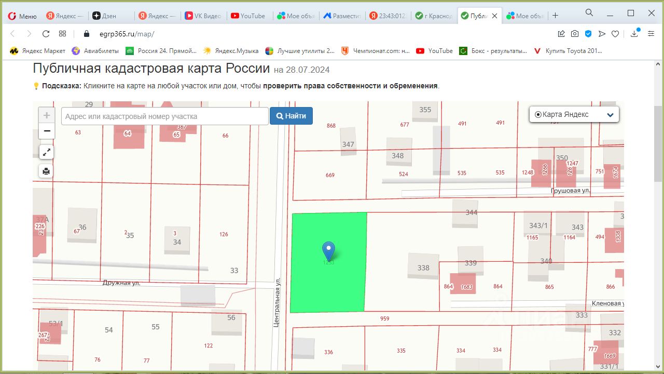Open Авиабилеты bookmark
Screen dimensions: 664x374
point(95,51)
